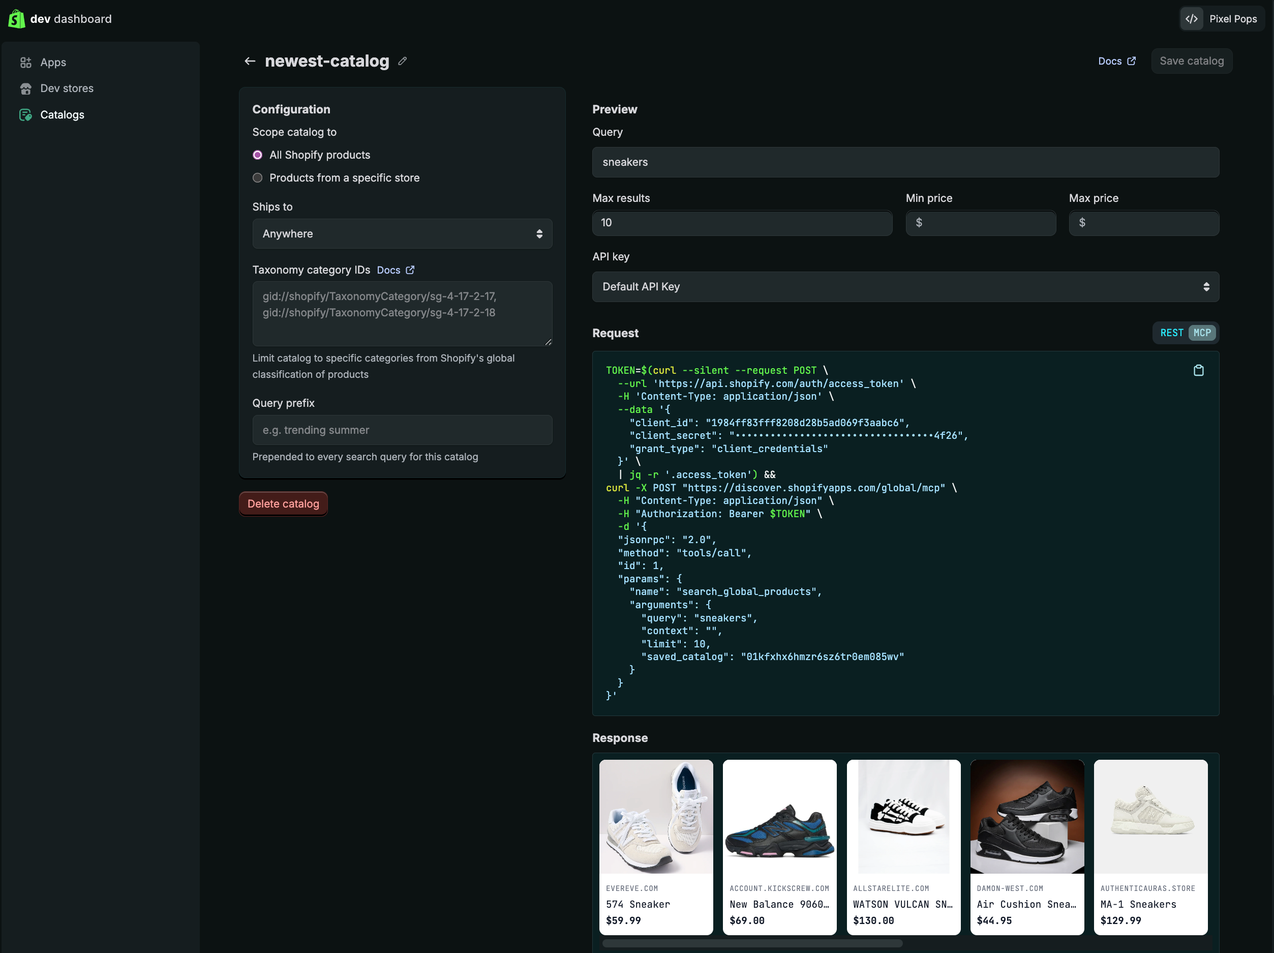The height and width of the screenshot is (953, 1274).
Task: Click the $59.99 price text
Action: pos(623,920)
